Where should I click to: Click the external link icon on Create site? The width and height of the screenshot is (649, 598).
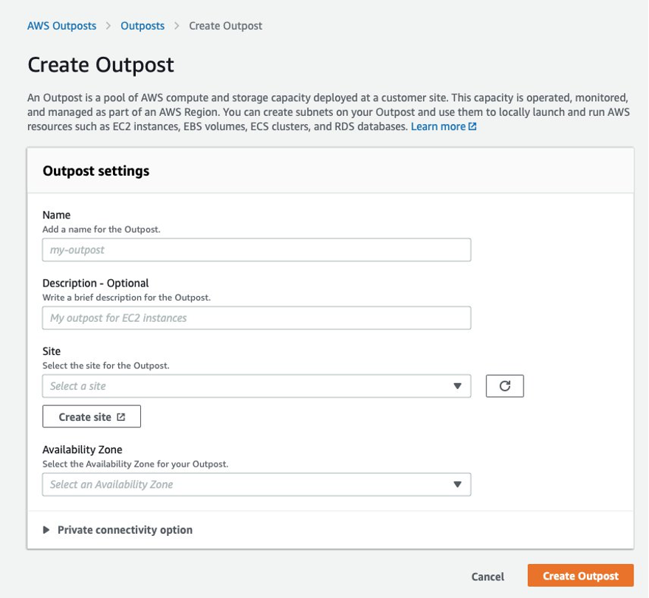[121, 416]
